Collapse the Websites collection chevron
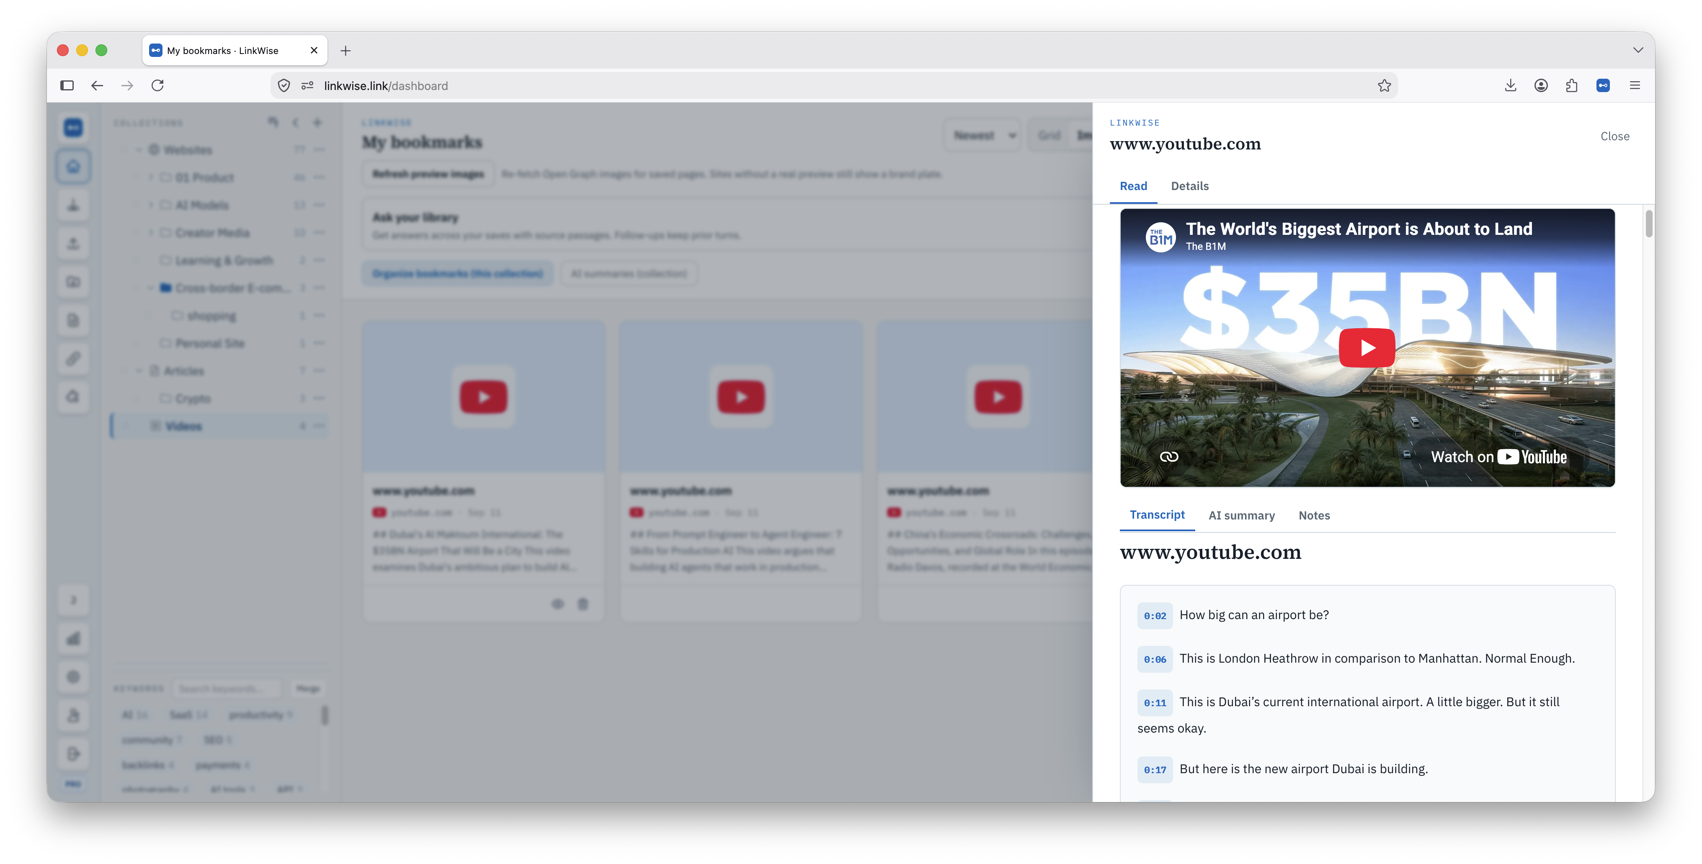 coord(139,150)
